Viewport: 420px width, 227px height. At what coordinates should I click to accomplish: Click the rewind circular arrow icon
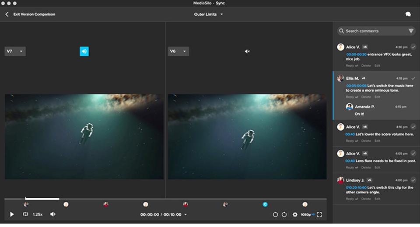(x=275, y=214)
